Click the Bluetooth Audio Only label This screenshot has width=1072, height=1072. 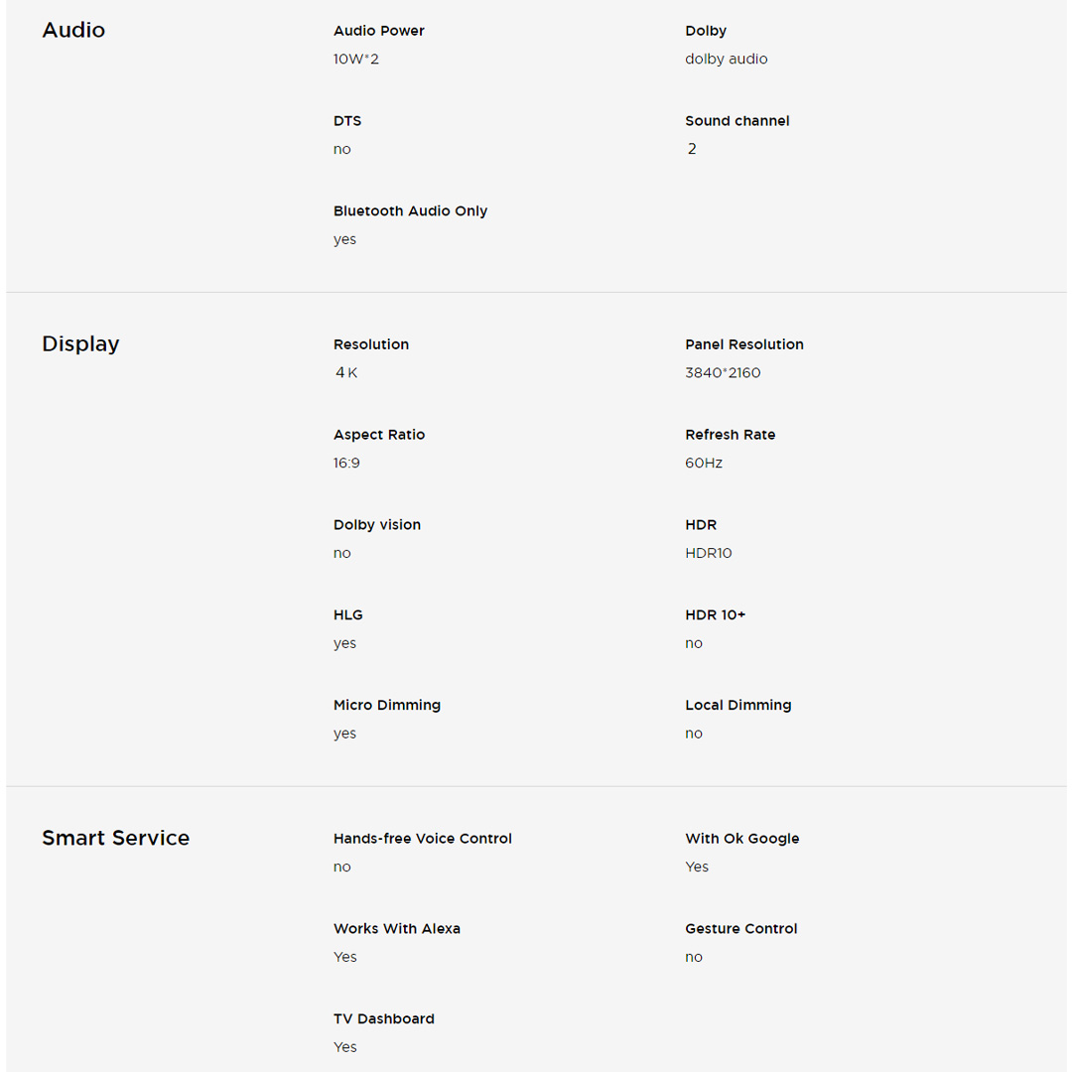coord(410,211)
